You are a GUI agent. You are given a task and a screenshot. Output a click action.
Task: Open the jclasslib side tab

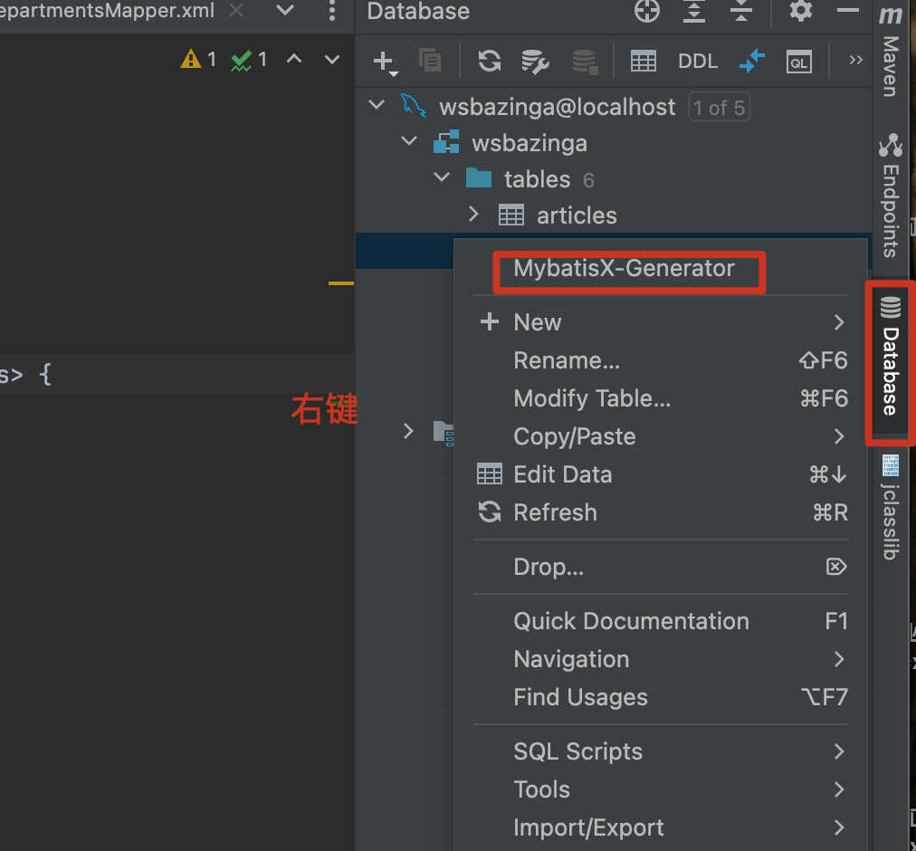click(891, 507)
